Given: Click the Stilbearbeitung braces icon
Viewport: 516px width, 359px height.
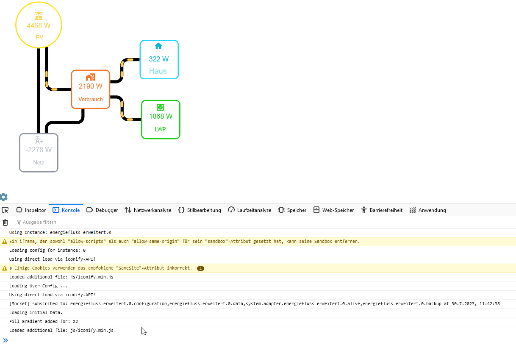Looking at the screenshot, I should click(x=181, y=210).
